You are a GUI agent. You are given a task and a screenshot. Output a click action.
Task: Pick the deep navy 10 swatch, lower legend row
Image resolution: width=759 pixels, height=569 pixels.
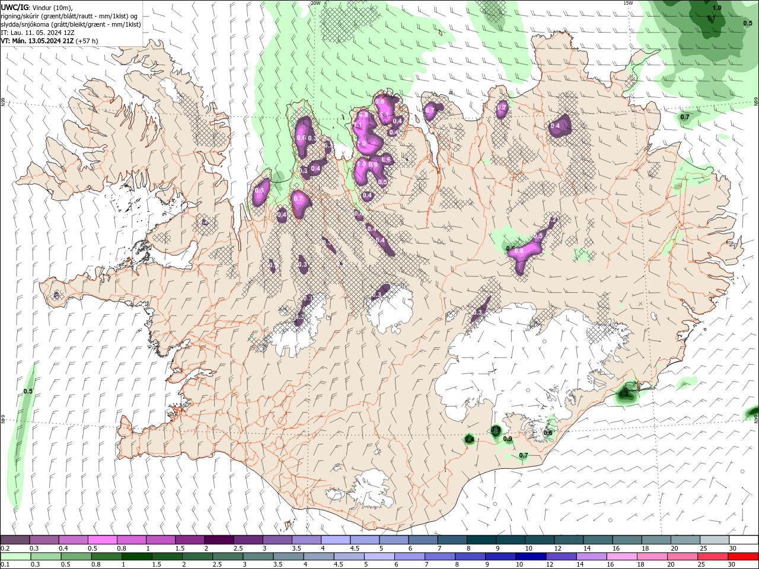coord(531,557)
